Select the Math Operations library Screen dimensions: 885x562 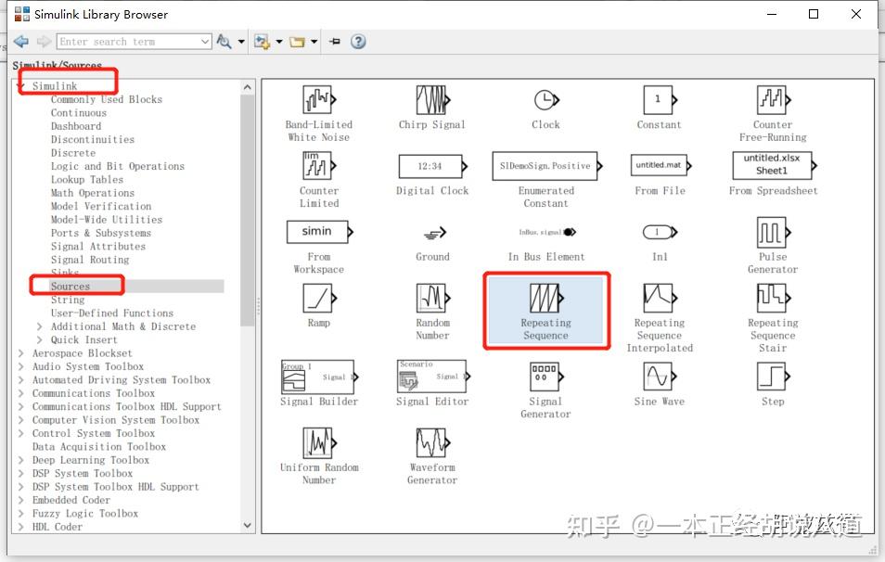click(93, 193)
